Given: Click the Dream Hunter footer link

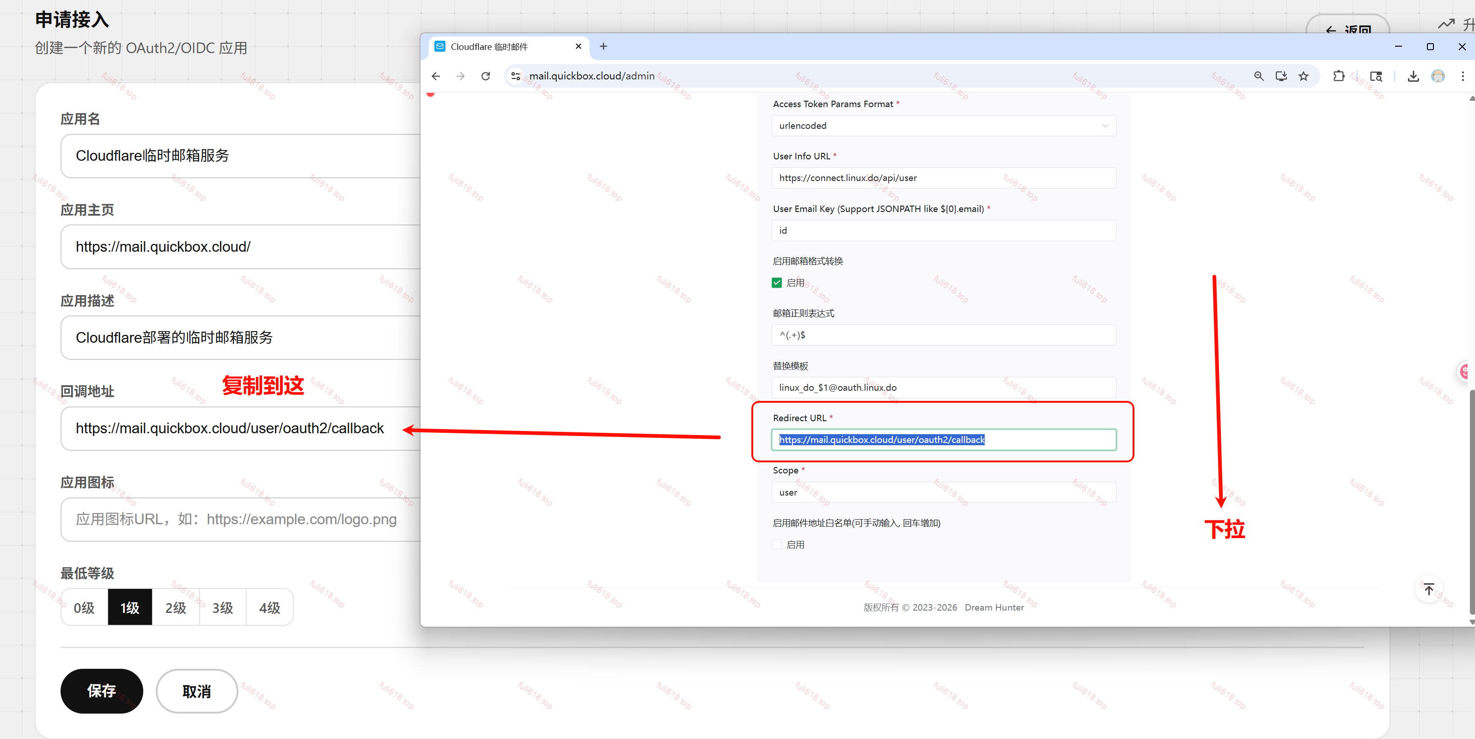Looking at the screenshot, I should pos(994,607).
